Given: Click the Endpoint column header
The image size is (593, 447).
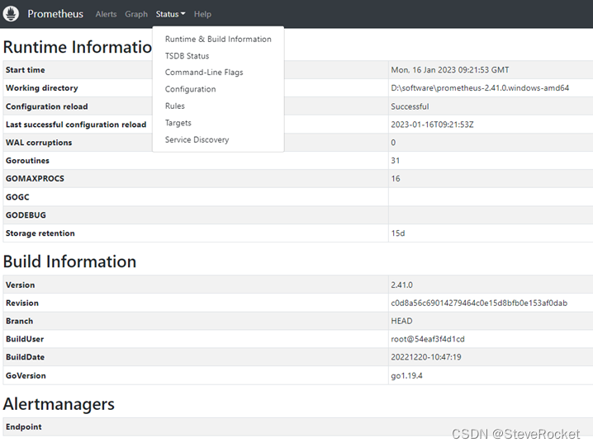Looking at the screenshot, I should click(23, 427).
